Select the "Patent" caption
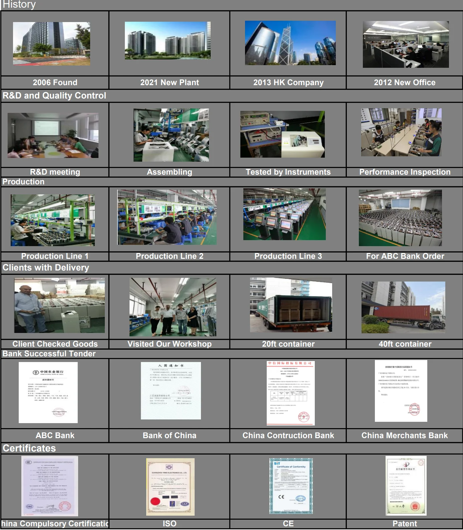The width and height of the screenshot is (463, 530). [405, 524]
